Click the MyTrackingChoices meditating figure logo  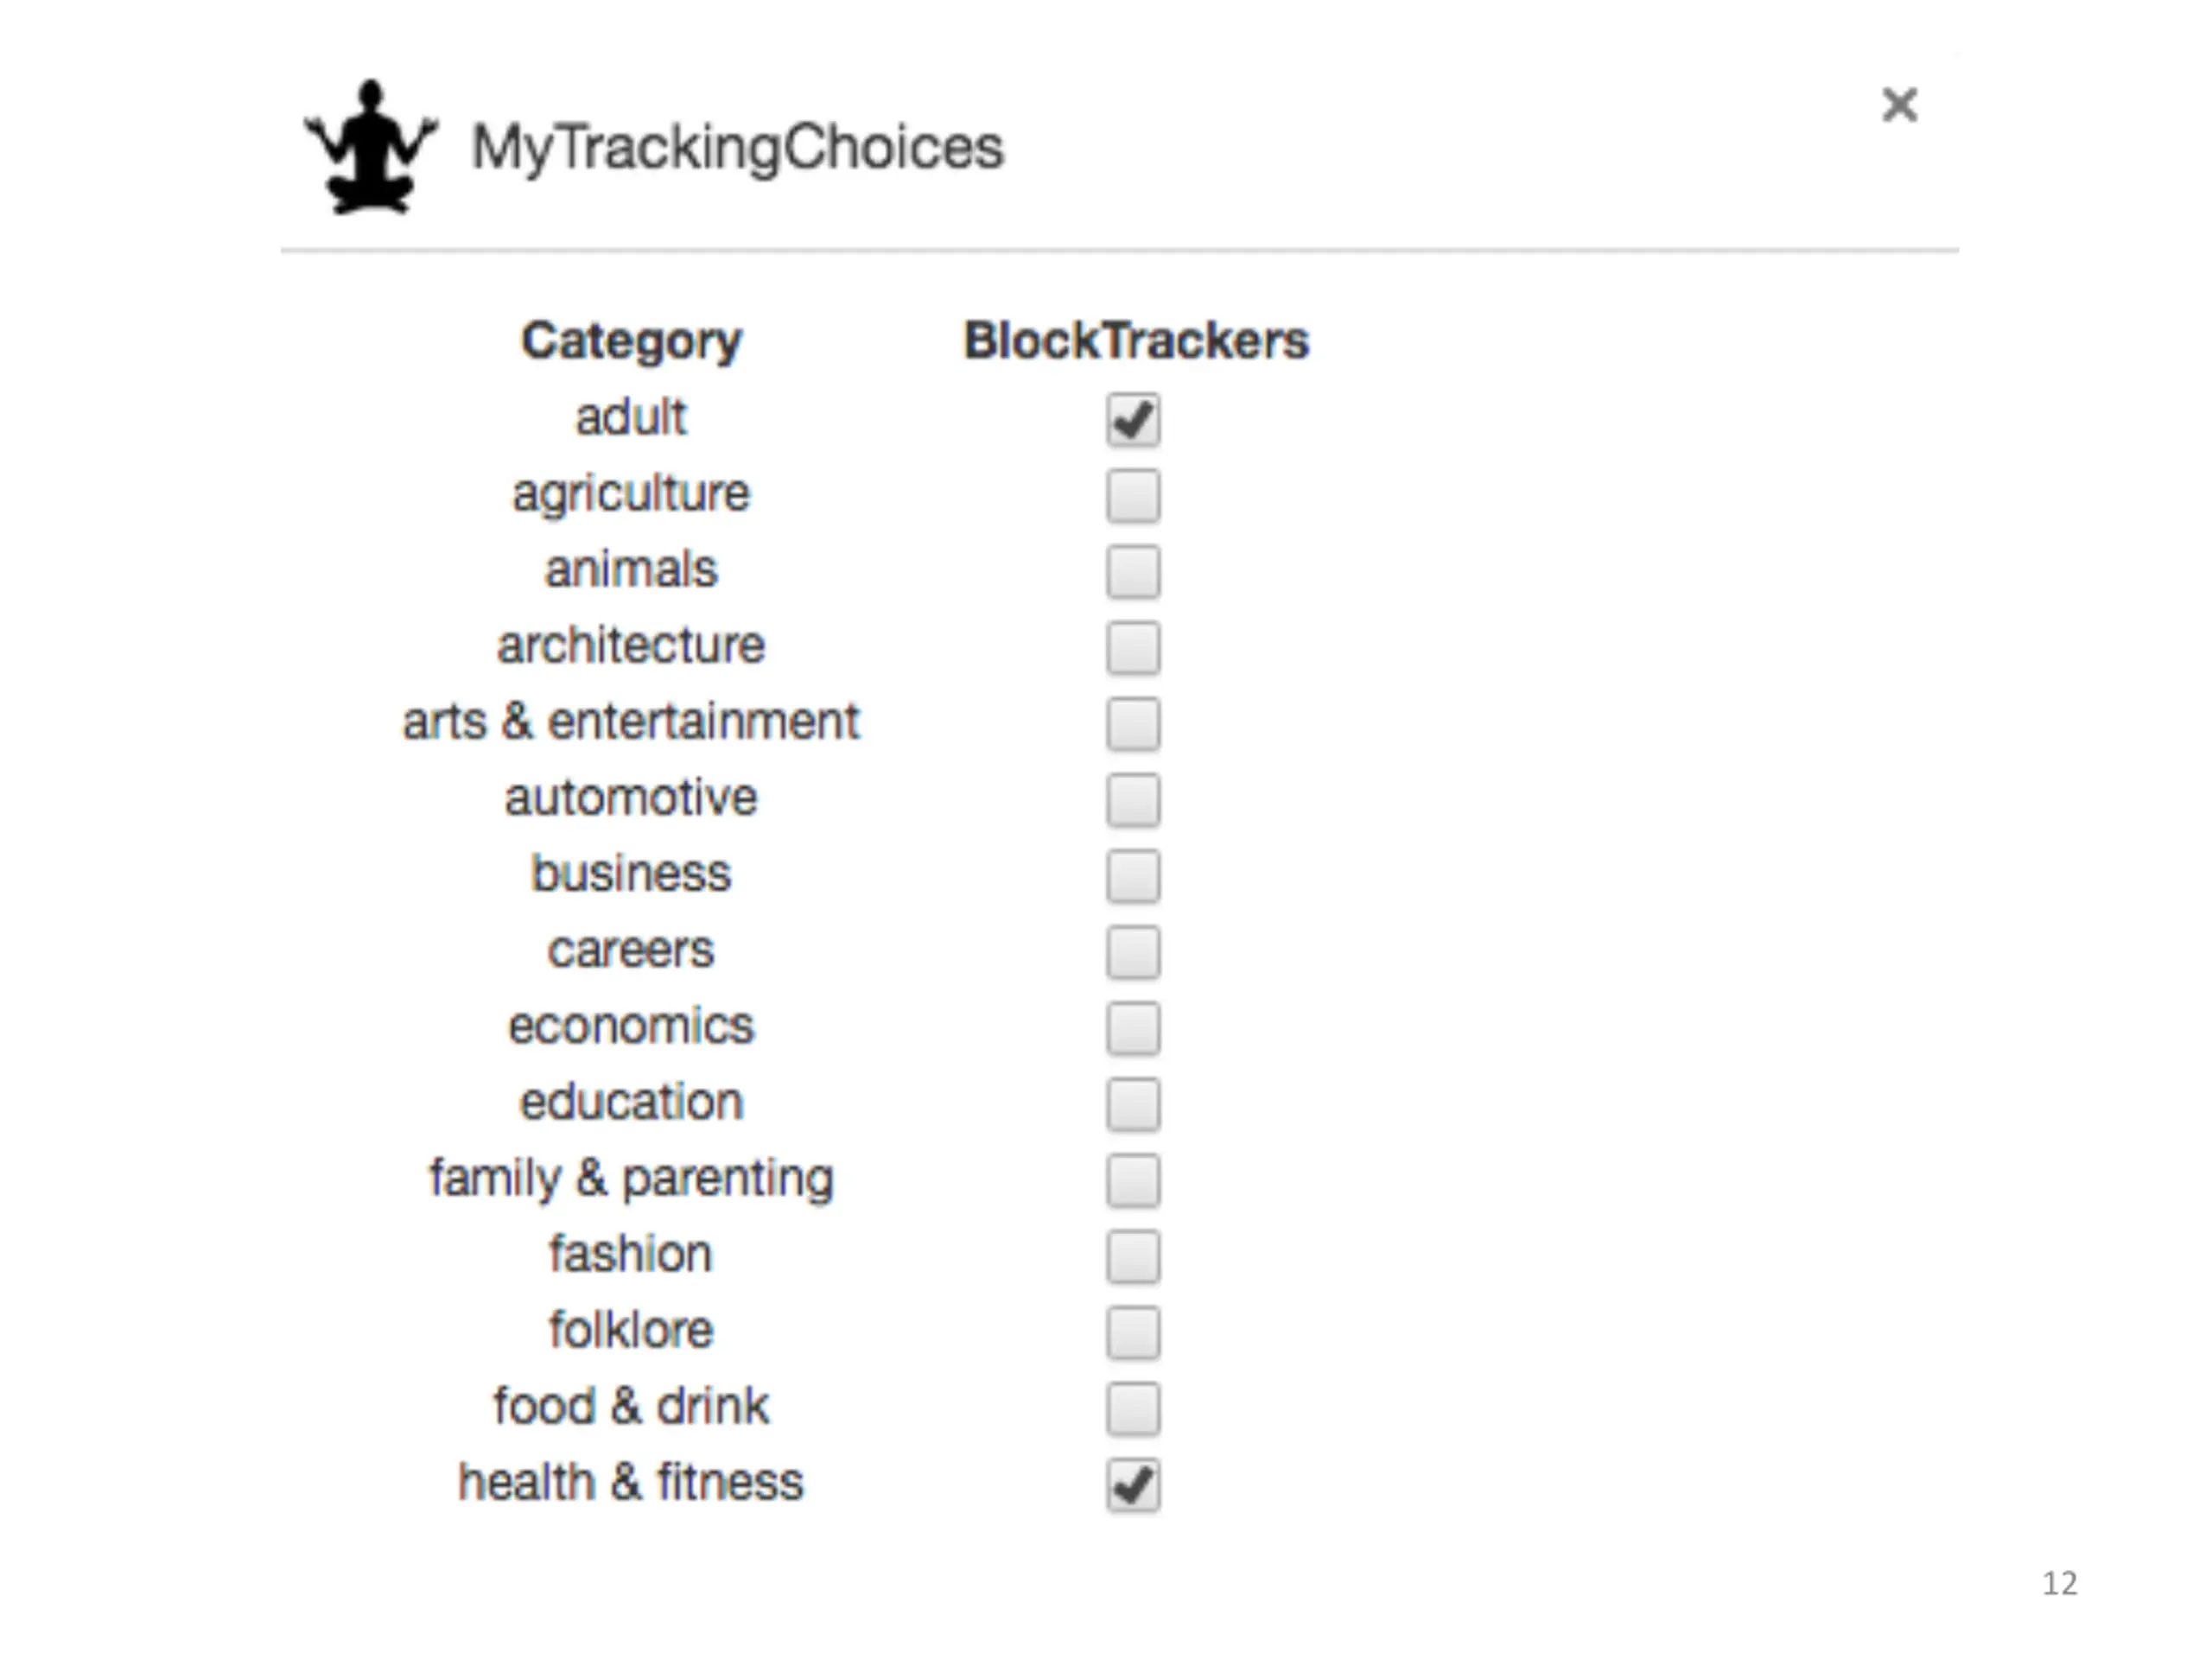(371, 147)
